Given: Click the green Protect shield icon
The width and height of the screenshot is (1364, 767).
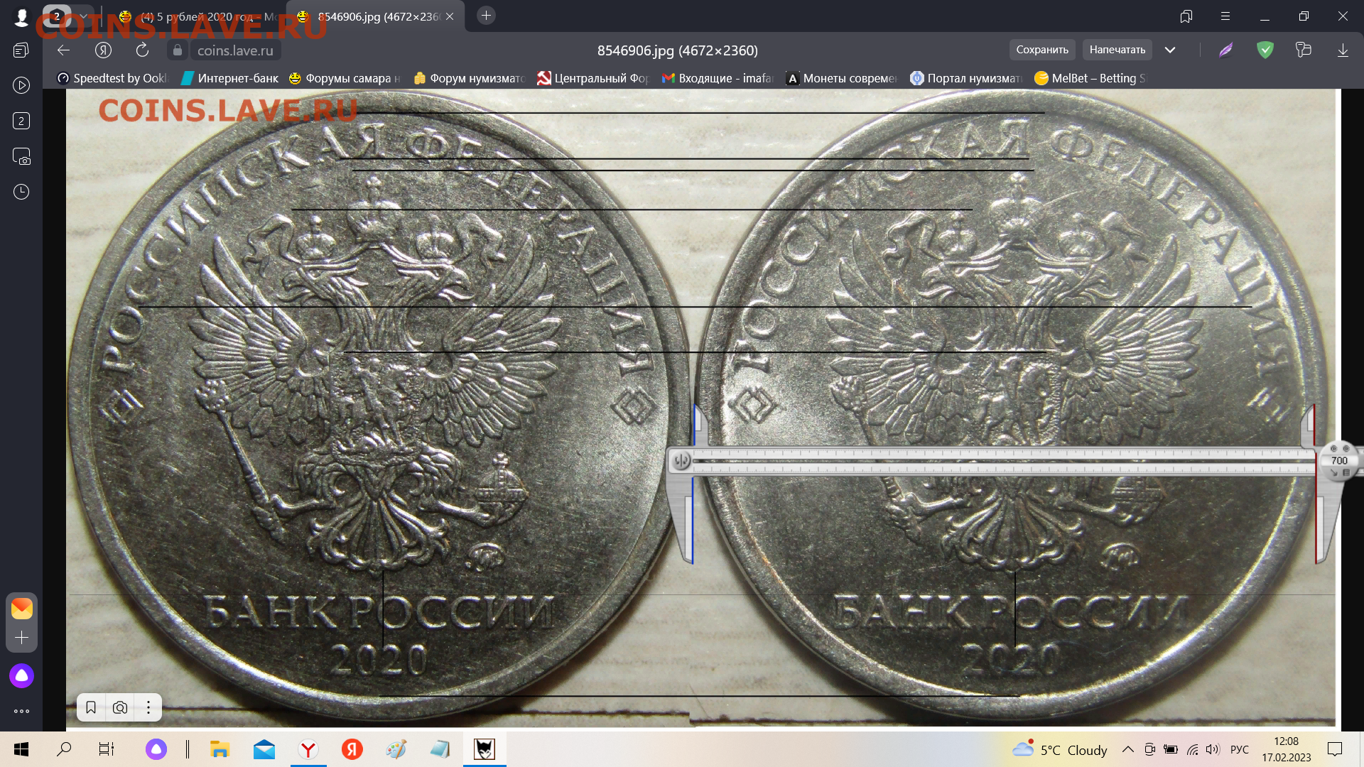Looking at the screenshot, I should [x=1265, y=50].
